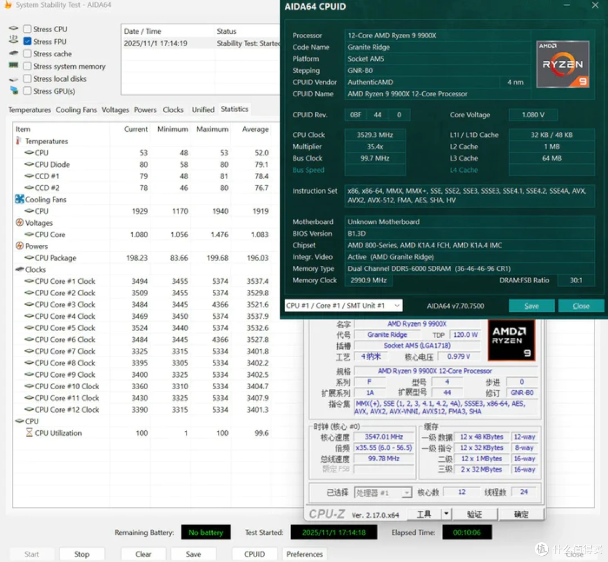Click the AMD Ryzen logo in CPU-Z window
Viewport: 608px width, 562px height.
click(x=511, y=340)
